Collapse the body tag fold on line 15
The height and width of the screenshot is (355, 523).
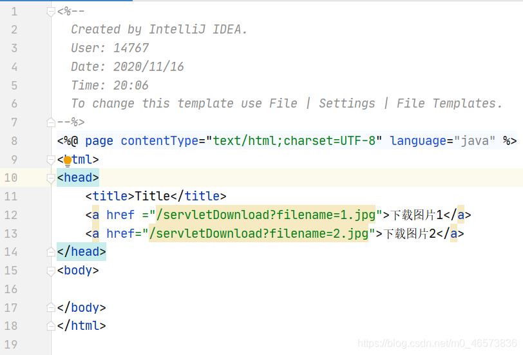(x=51, y=271)
